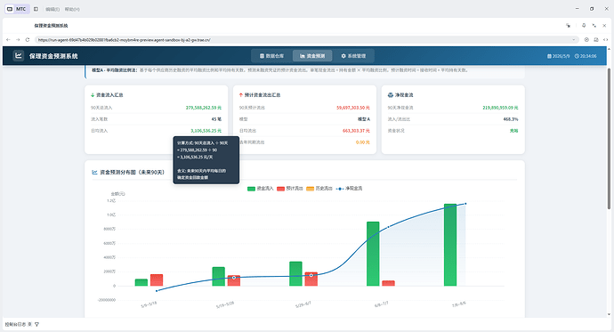614x332 pixels.
Task: Open the filter icon next to 控制台日志
Action: 36,324
